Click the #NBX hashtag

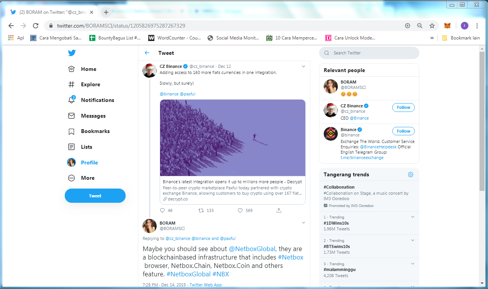click(x=221, y=274)
